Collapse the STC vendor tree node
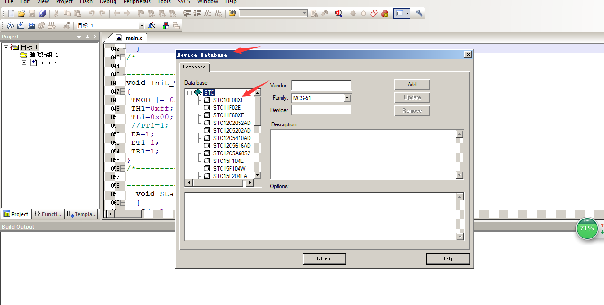Viewport: 604px width, 305px height. pyautogui.click(x=189, y=93)
